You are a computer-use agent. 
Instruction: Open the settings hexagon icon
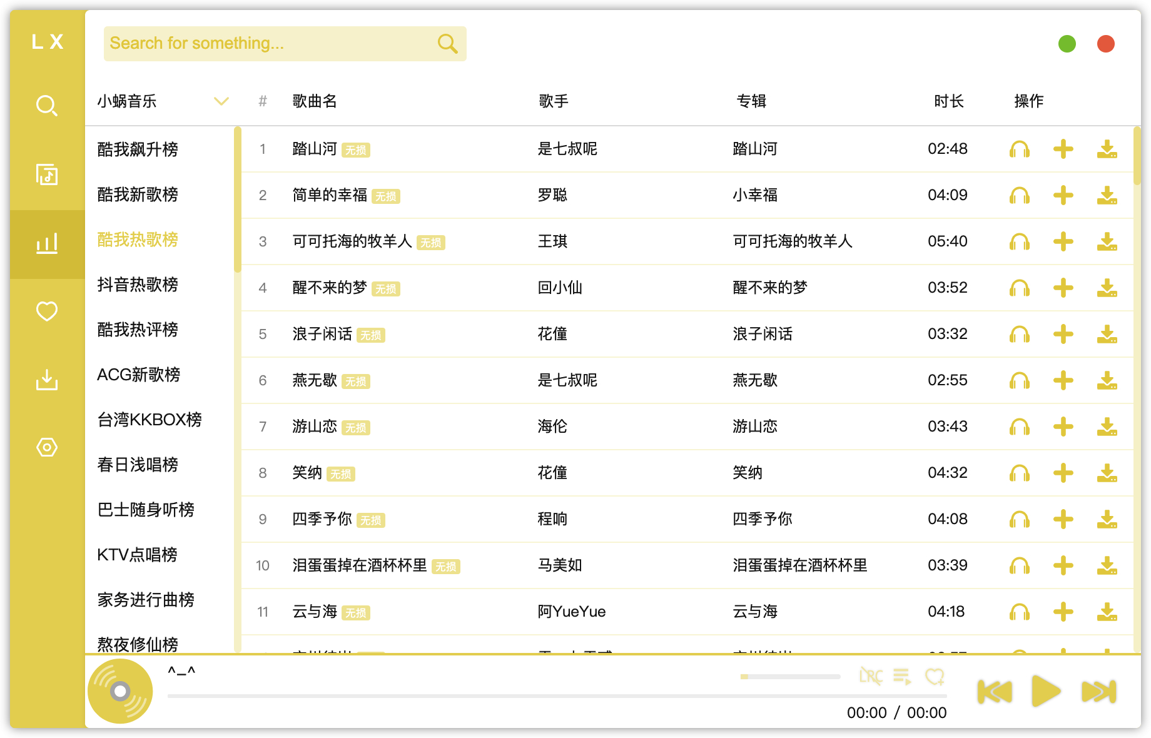click(x=47, y=447)
